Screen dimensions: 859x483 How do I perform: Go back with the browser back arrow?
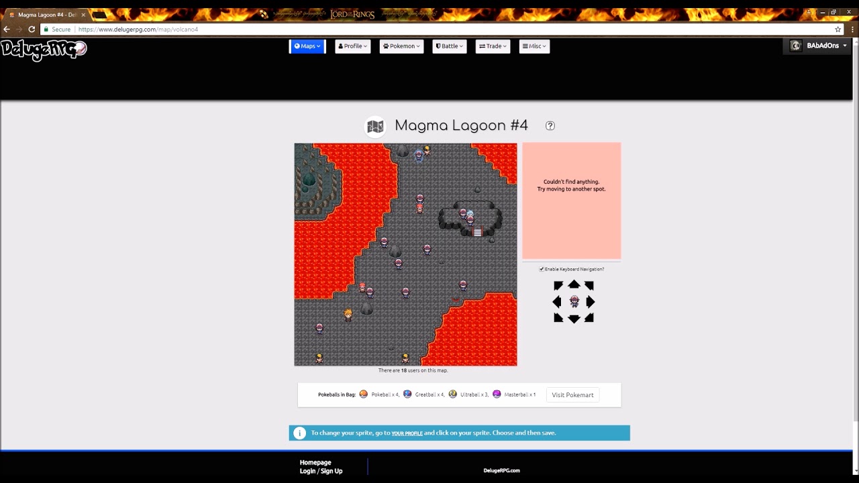(7, 30)
